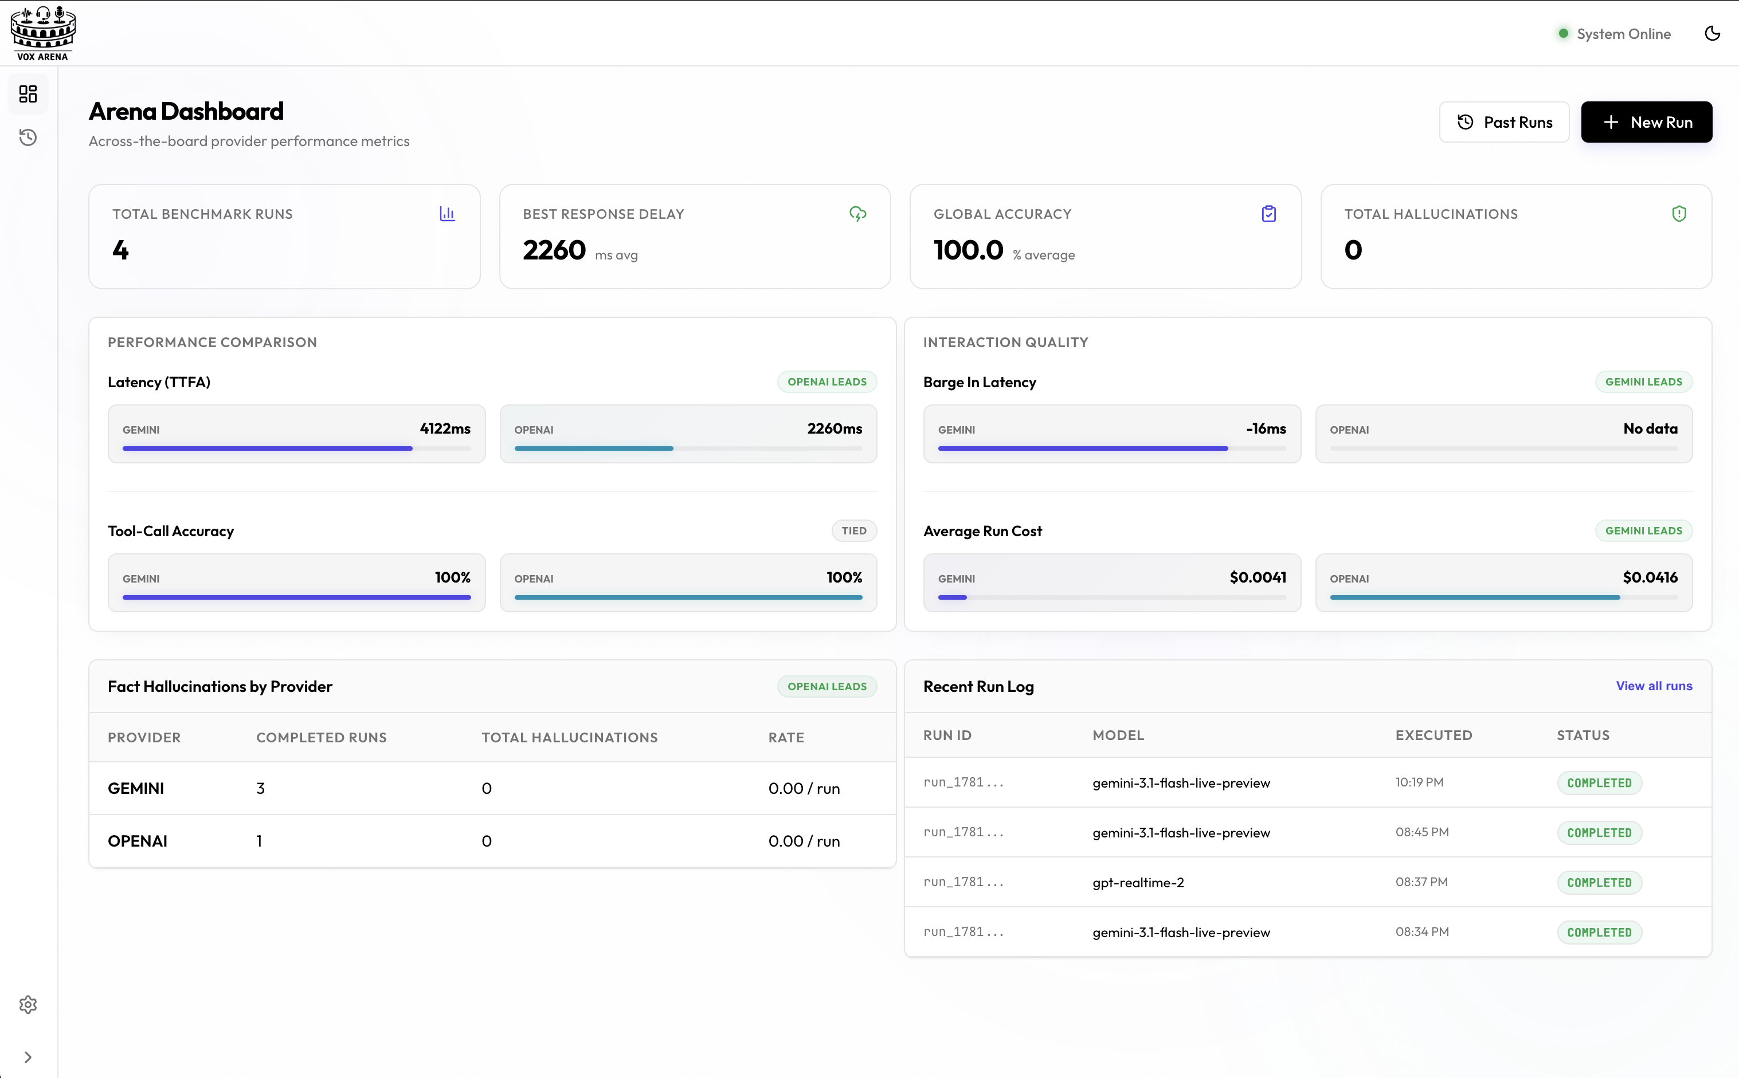1739x1078 pixels.
Task: Click the Gemini -16ms barge-in value
Action: tap(1266, 428)
